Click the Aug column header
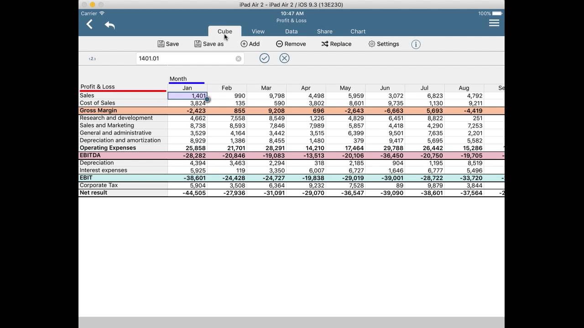This screenshot has height=328, width=584. [x=464, y=88]
